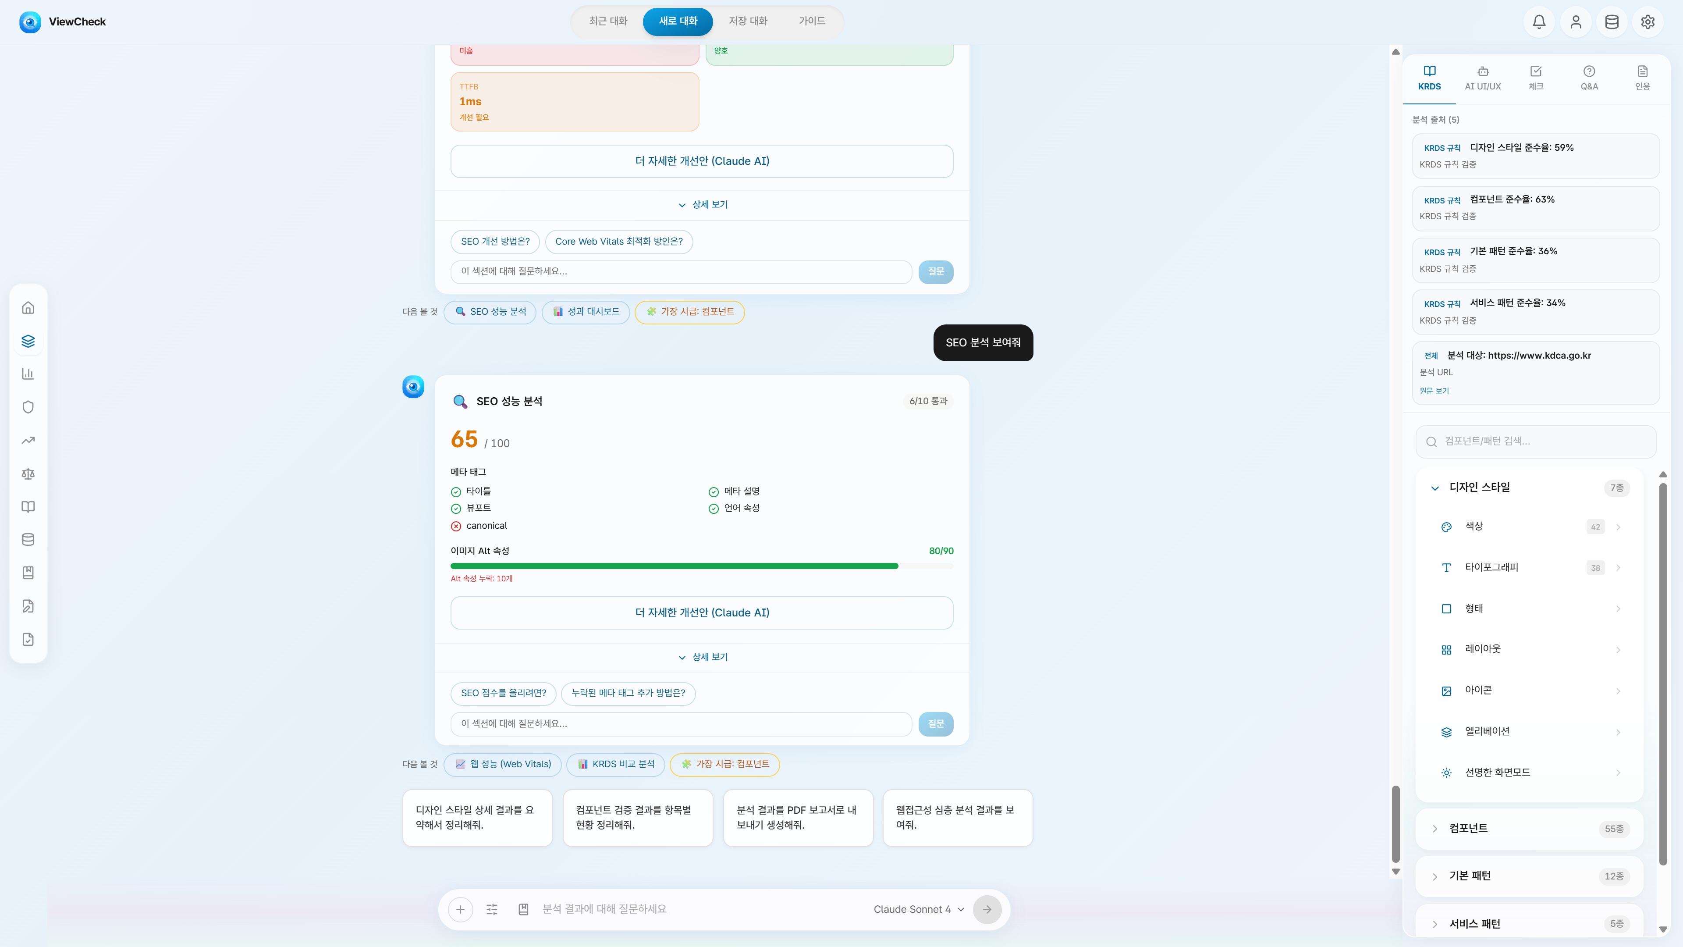1683x947 pixels.
Task: Click the 타이포그래피 T icon
Action: pos(1446,567)
